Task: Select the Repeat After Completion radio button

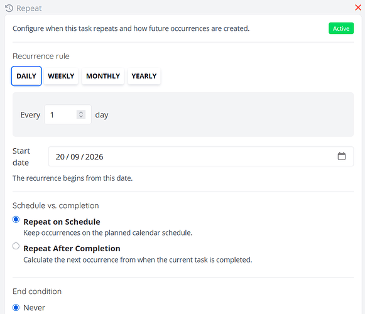Action: pos(16,246)
